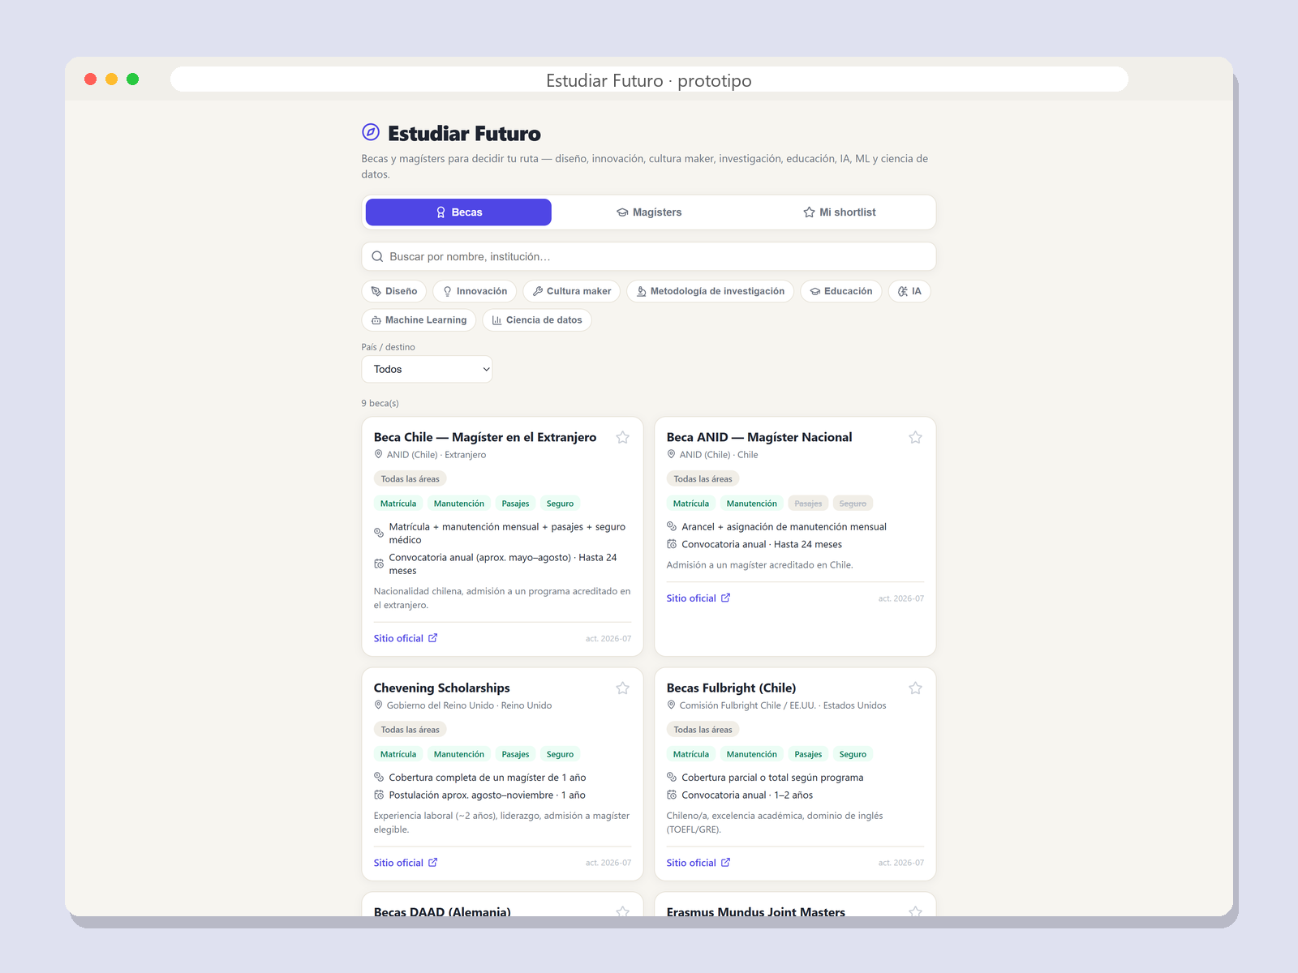Screen dimensions: 1298x973
Task: Click struck-through Seguro tag on Beca ANID card
Action: pos(853,504)
